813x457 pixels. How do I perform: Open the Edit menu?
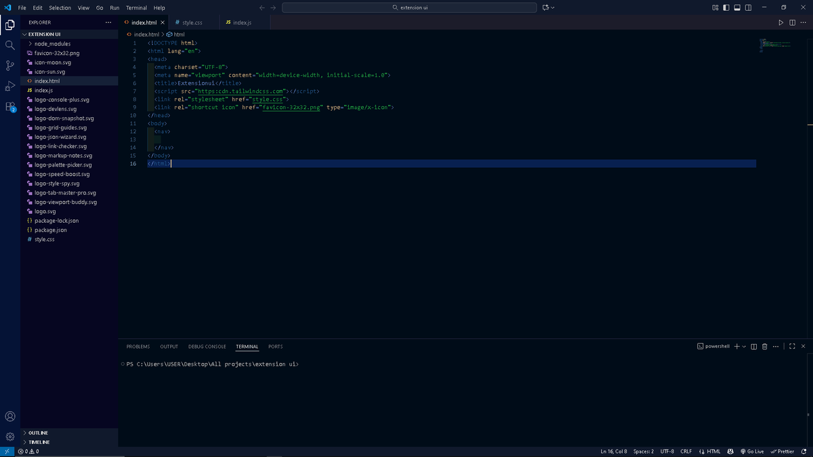click(37, 7)
